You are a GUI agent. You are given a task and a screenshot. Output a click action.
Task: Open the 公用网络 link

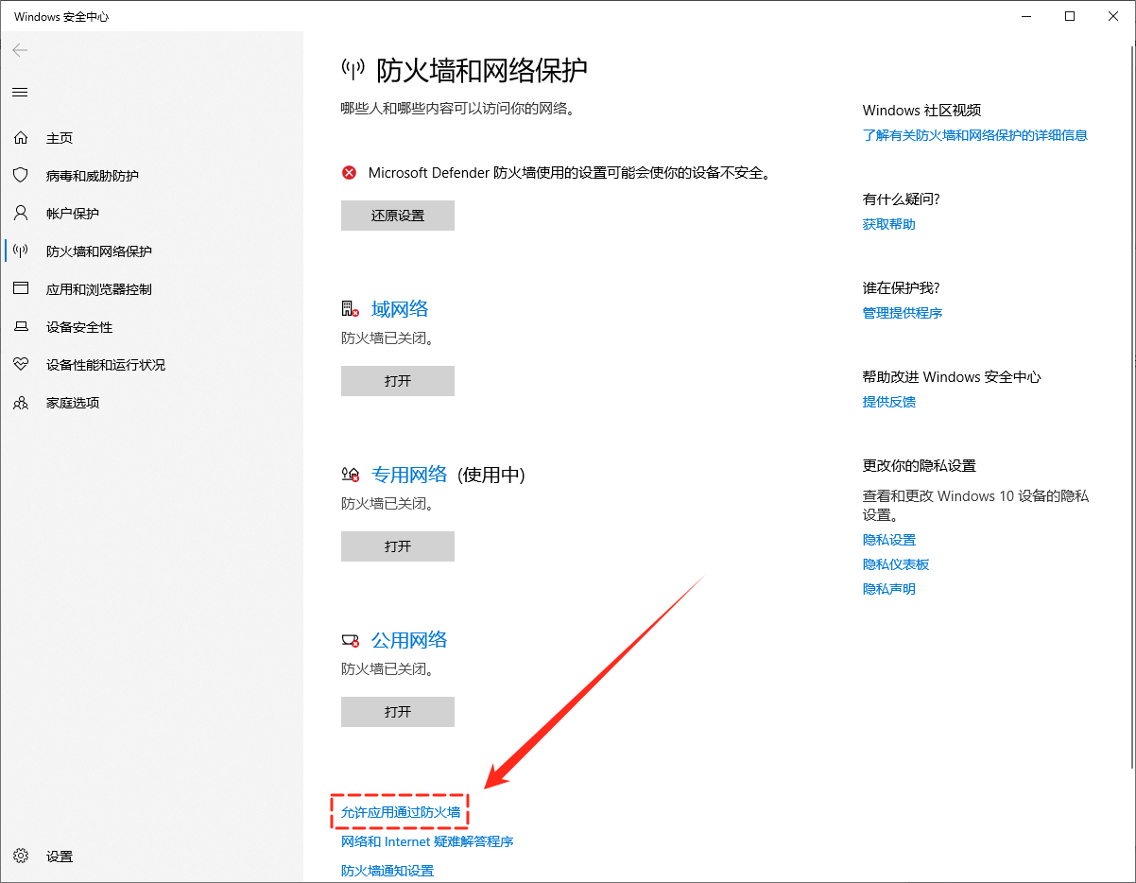(x=409, y=640)
